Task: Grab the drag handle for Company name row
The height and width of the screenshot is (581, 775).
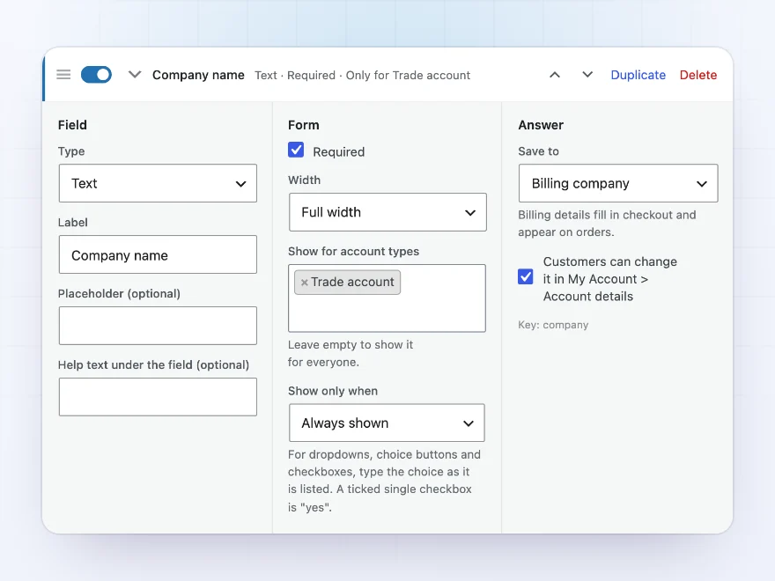Action: coord(63,75)
